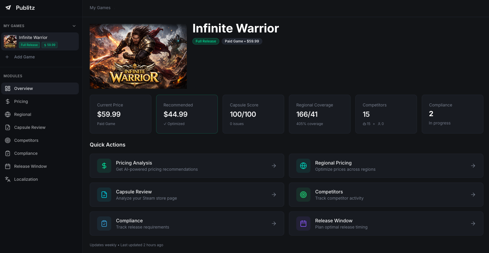Click the Infinite Warrior cover art image

point(138,56)
